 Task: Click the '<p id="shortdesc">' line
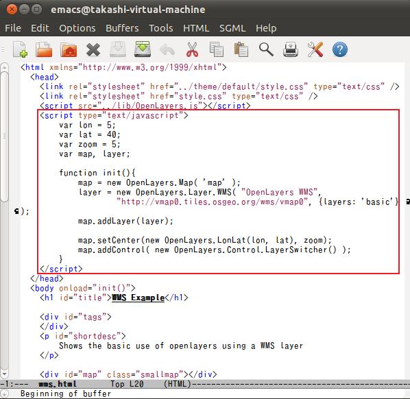coord(83,336)
